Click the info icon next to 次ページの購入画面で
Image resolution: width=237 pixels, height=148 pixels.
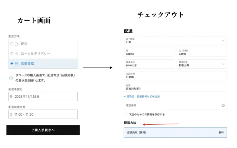[11, 76]
